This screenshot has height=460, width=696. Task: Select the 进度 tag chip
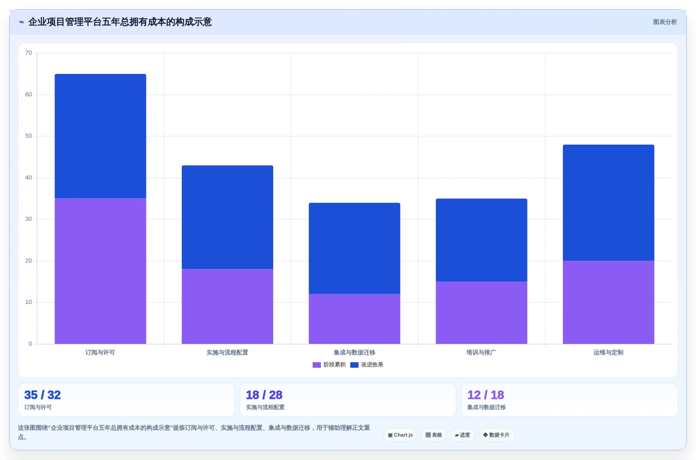pos(462,435)
